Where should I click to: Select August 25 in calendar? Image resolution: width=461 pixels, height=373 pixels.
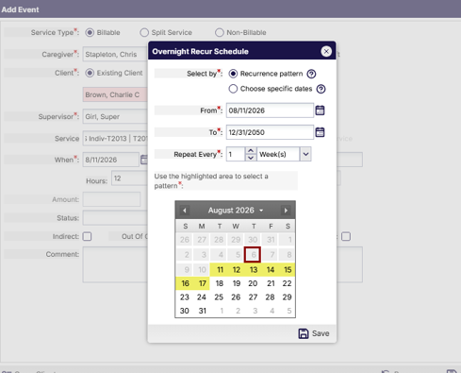pyautogui.click(x=219, y=297)
